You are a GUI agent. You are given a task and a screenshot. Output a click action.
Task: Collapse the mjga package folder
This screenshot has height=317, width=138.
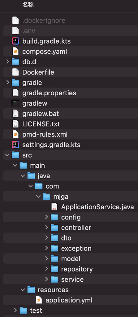click(38, 197)
